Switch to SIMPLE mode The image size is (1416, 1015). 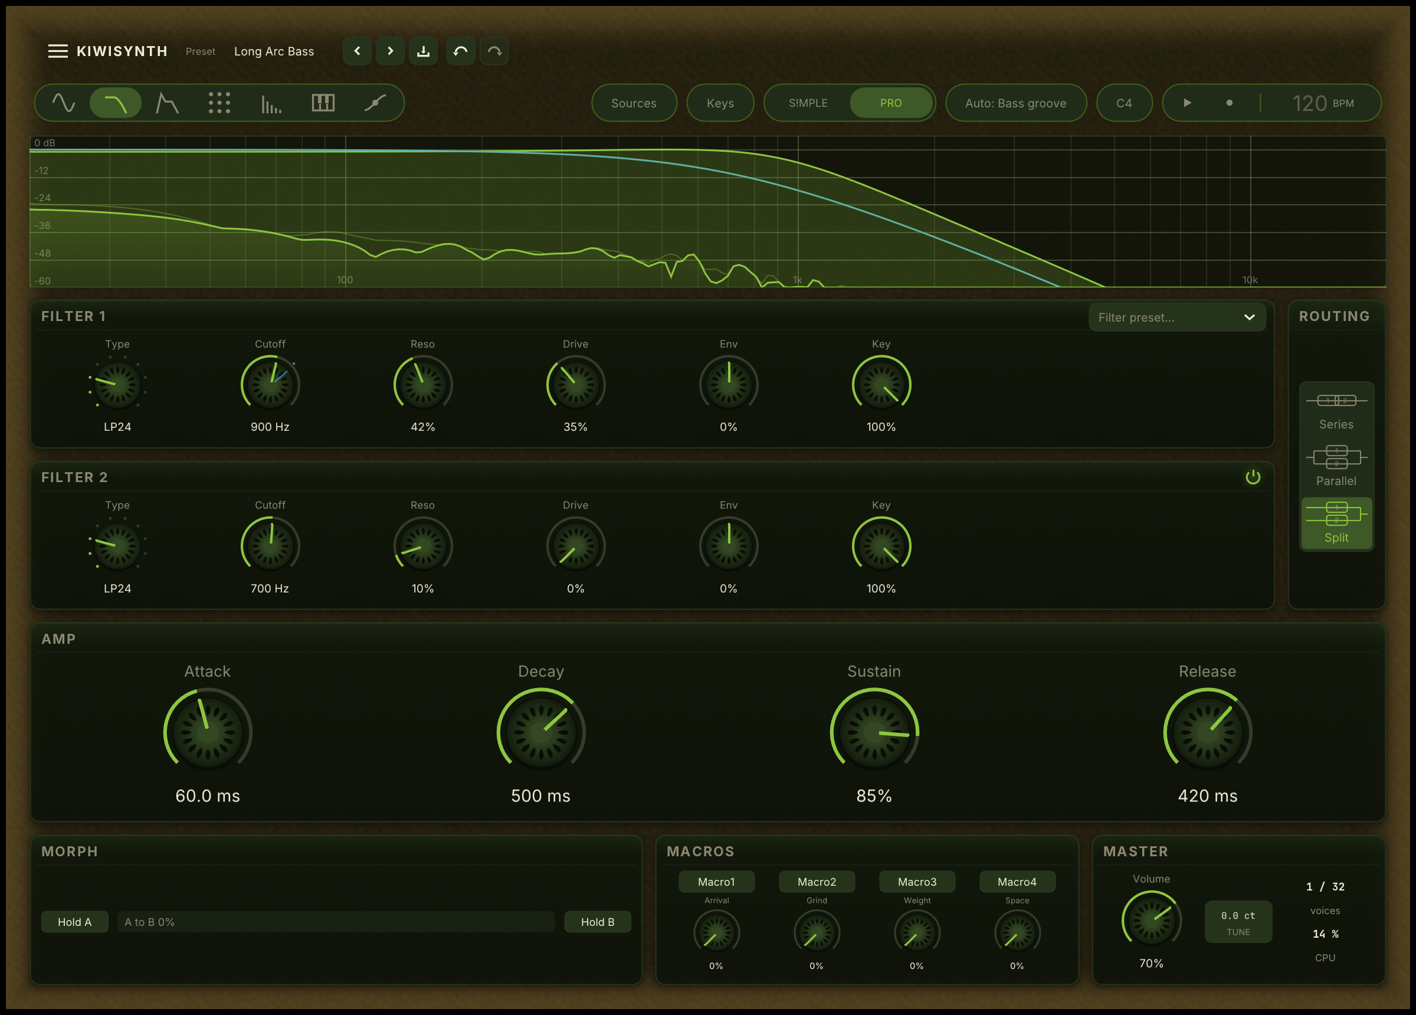[808, 103]
